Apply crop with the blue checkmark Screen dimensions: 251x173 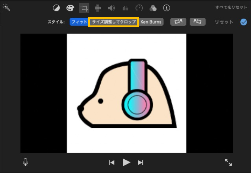pos(243,22)
